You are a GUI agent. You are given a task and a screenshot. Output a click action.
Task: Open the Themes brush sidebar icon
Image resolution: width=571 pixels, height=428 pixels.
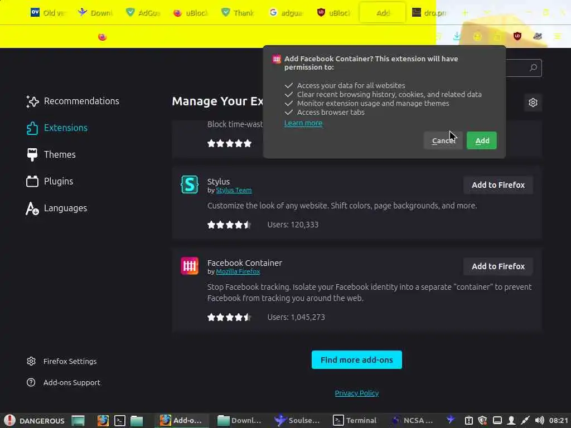click(x=32, y=155)
